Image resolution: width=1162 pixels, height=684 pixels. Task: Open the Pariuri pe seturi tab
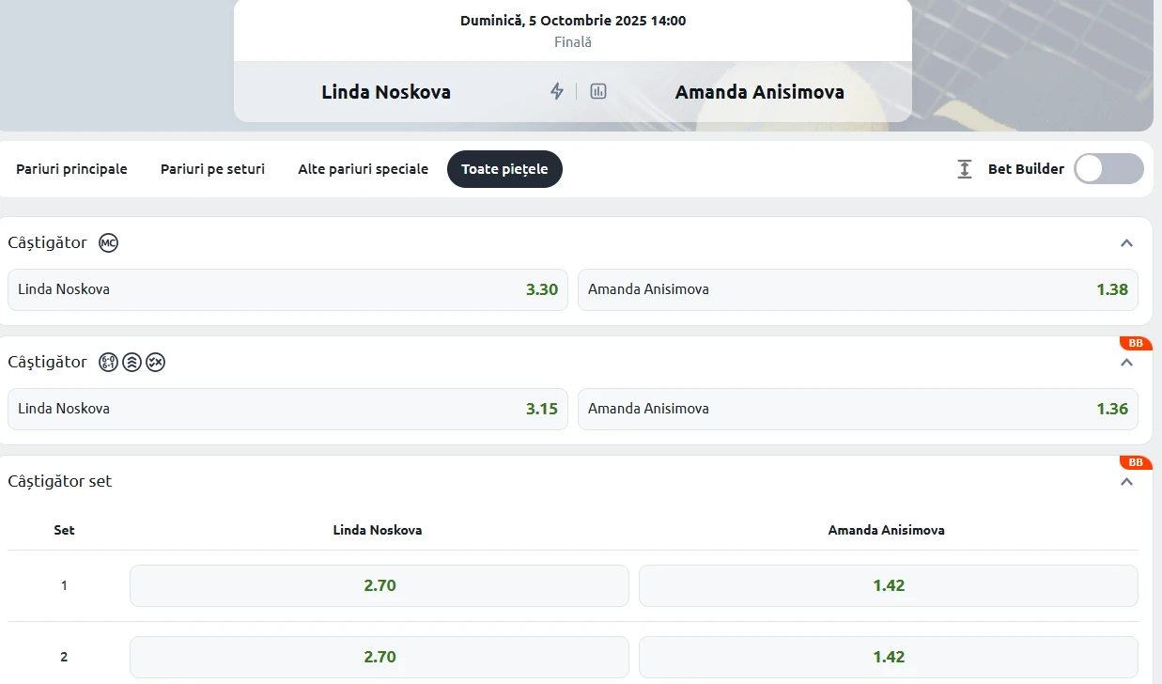[x=212, y=169]
